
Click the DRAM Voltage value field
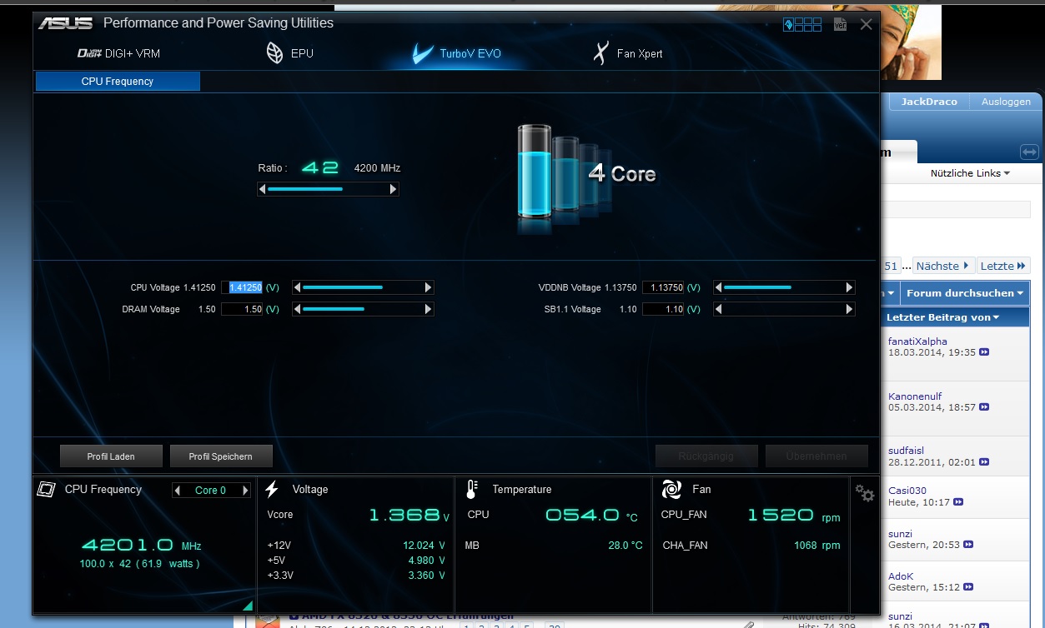pos(242,309)
